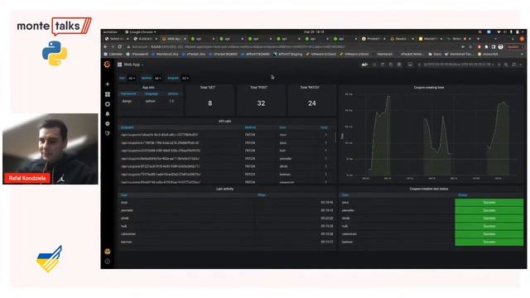The image size is (530, 298).
Task: Sort API calls by Method column
Action: click(x=250, y=127)
